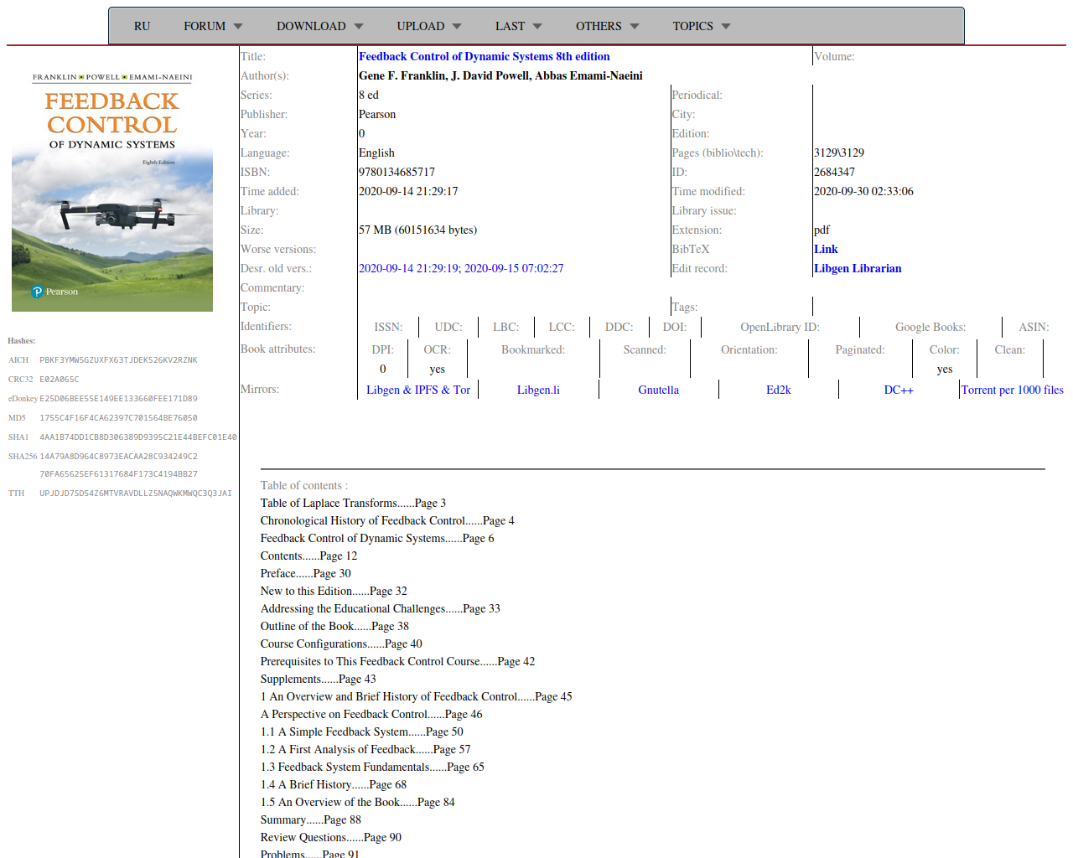Click the Ed2k mirror link

778,390
